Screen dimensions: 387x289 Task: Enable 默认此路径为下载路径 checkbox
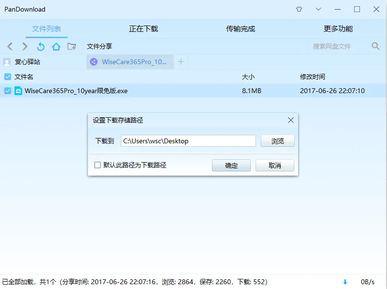[98, 165]
